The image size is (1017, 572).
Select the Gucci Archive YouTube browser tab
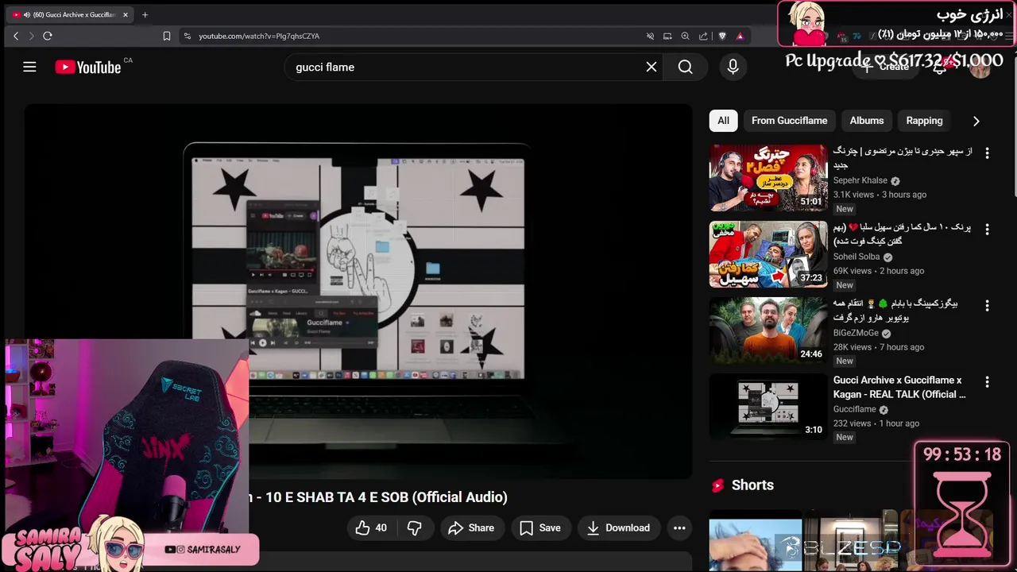[x=71, y=14]
